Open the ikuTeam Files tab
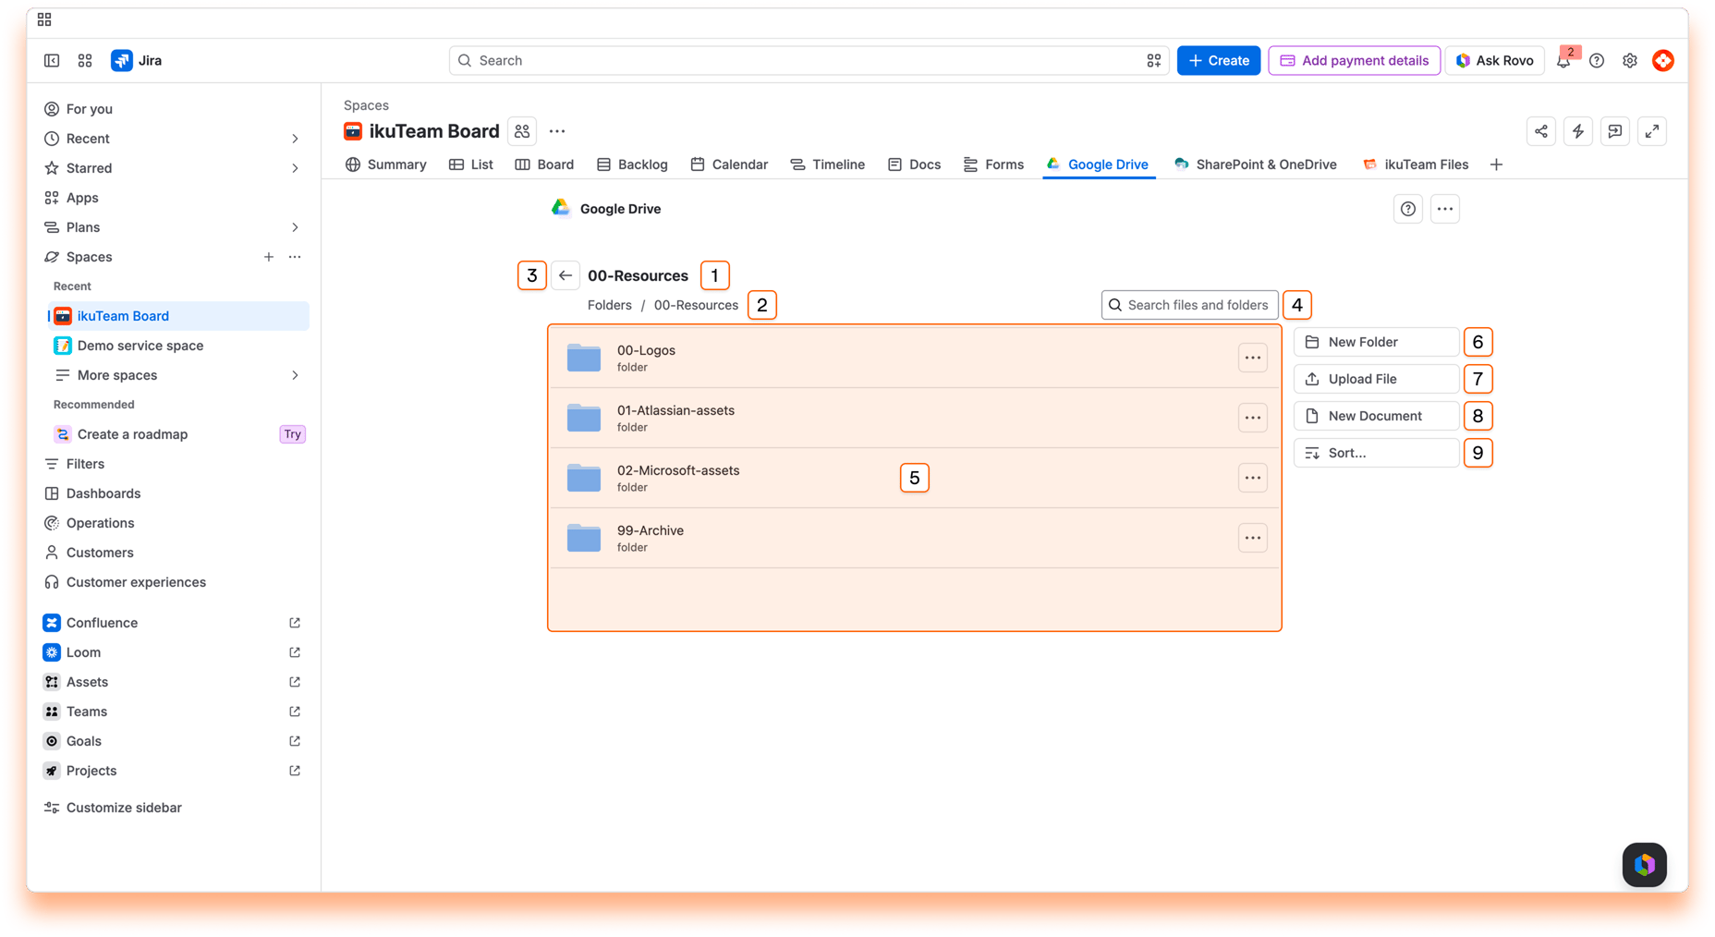 click(1416, 164)
